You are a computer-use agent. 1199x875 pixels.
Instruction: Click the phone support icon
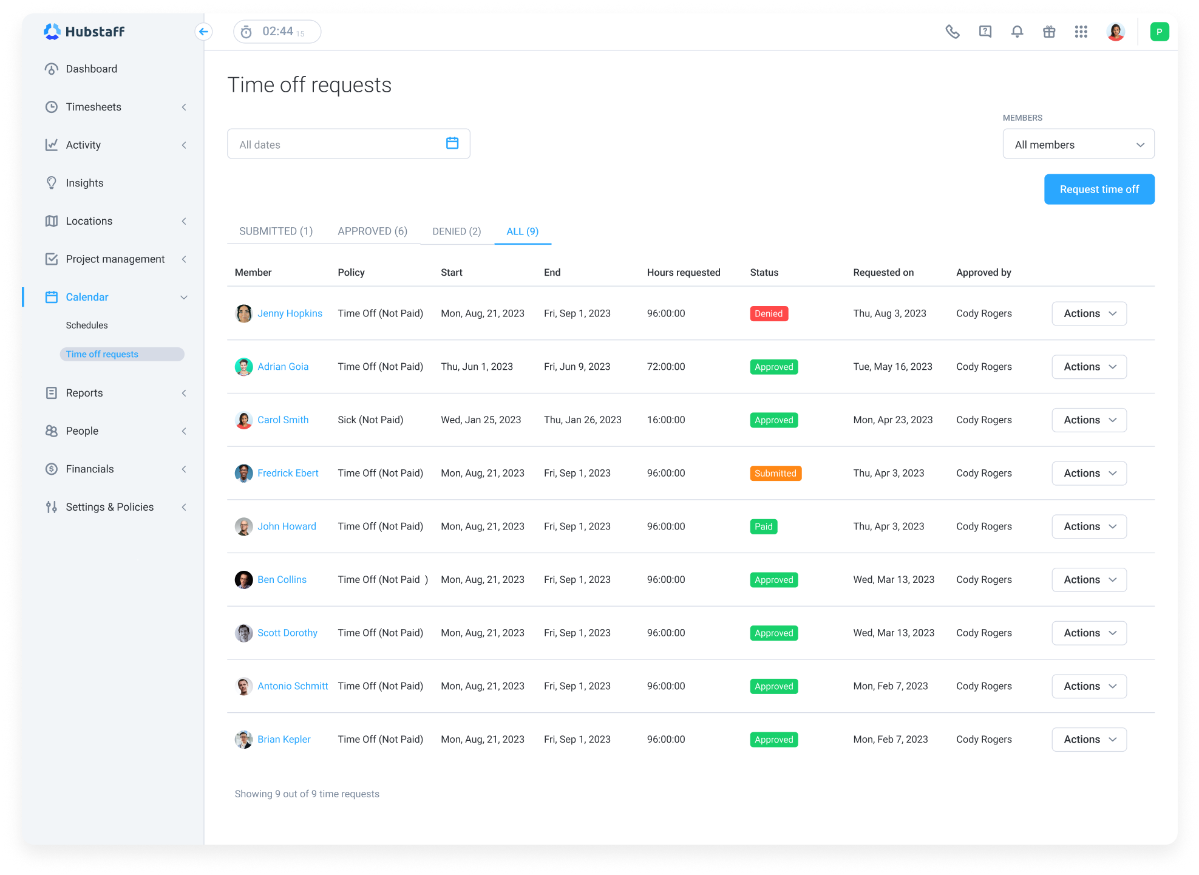tap(953, 31)
